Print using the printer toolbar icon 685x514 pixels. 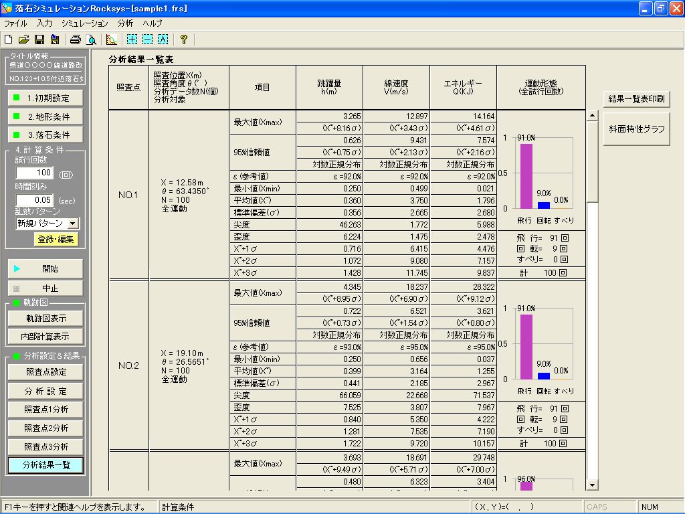click(x=76, y=39)
